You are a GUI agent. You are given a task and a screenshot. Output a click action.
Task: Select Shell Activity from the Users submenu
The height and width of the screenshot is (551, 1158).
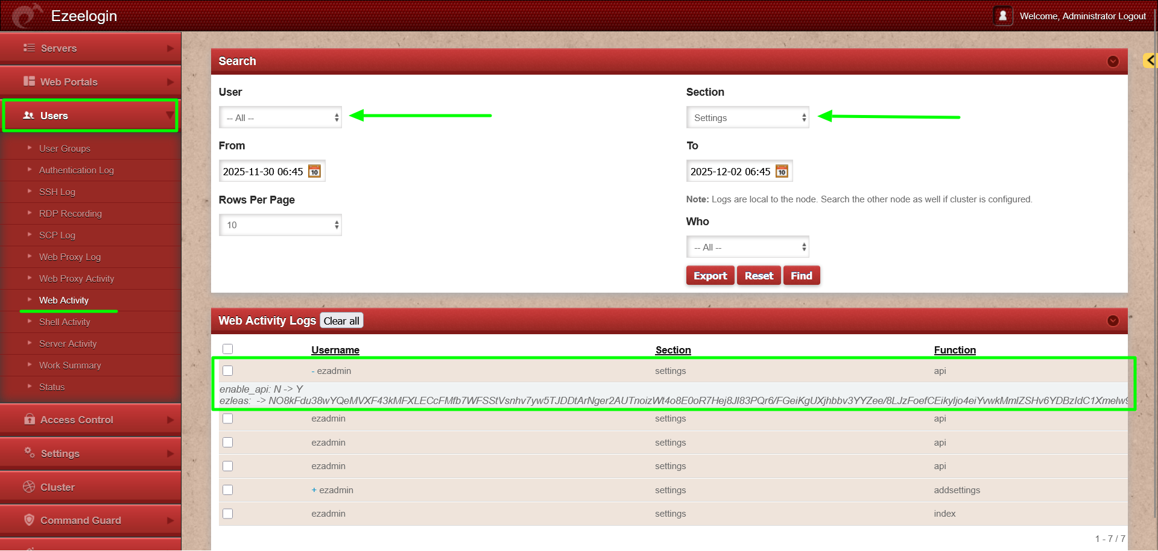[x=65, y=322]
